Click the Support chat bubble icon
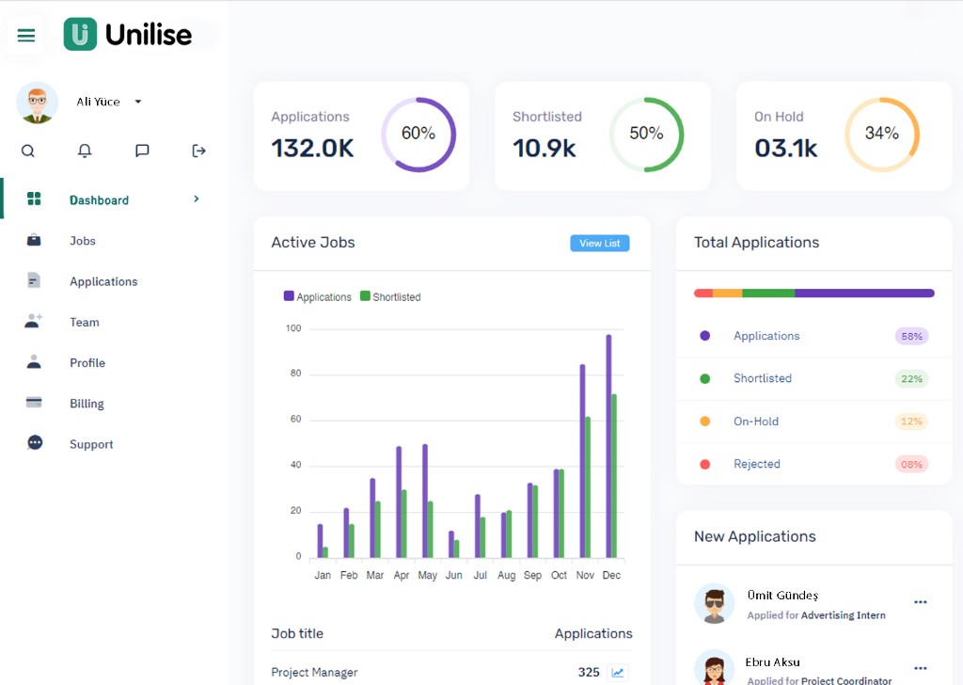This screenshot has width=963, height=685. [x=35, y=442]
